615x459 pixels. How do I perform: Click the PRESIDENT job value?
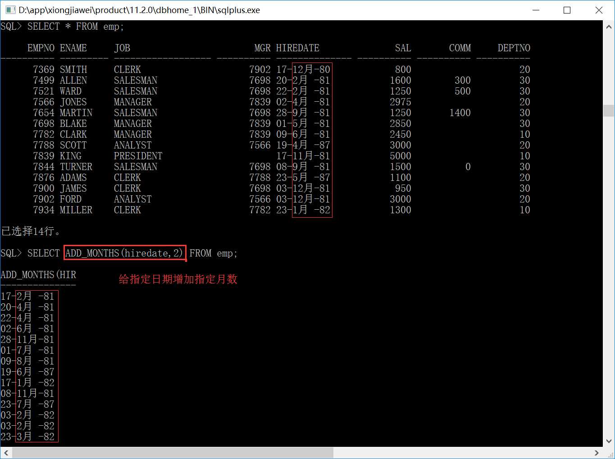pyautogui.click(x=138, y=156)
